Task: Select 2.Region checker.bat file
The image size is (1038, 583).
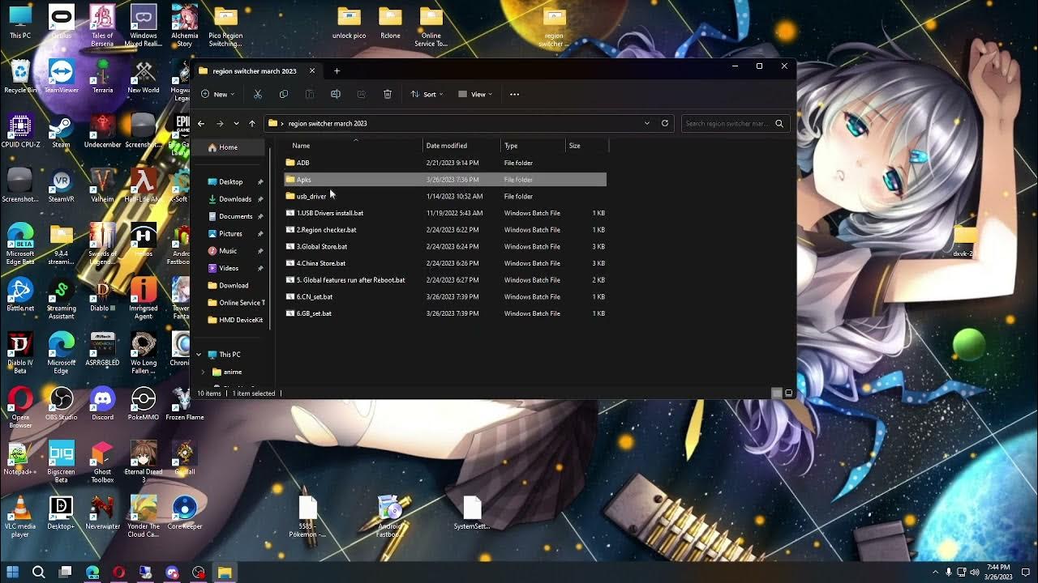Action: pyautogui.click(x=445, y=230)
